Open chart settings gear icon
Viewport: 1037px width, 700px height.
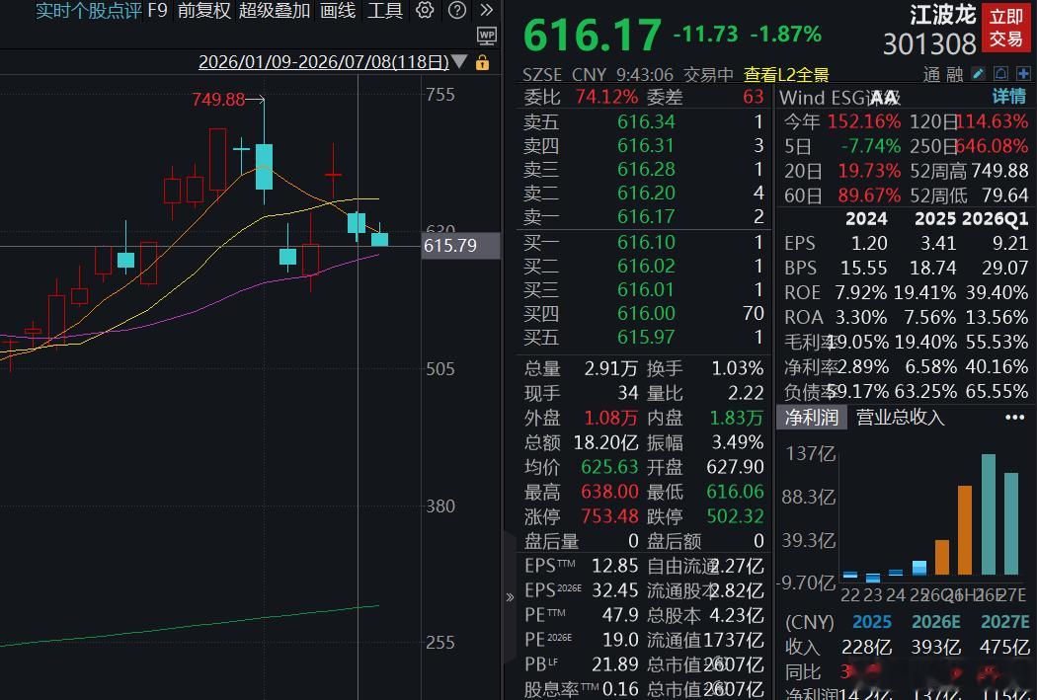coord(426,10)
